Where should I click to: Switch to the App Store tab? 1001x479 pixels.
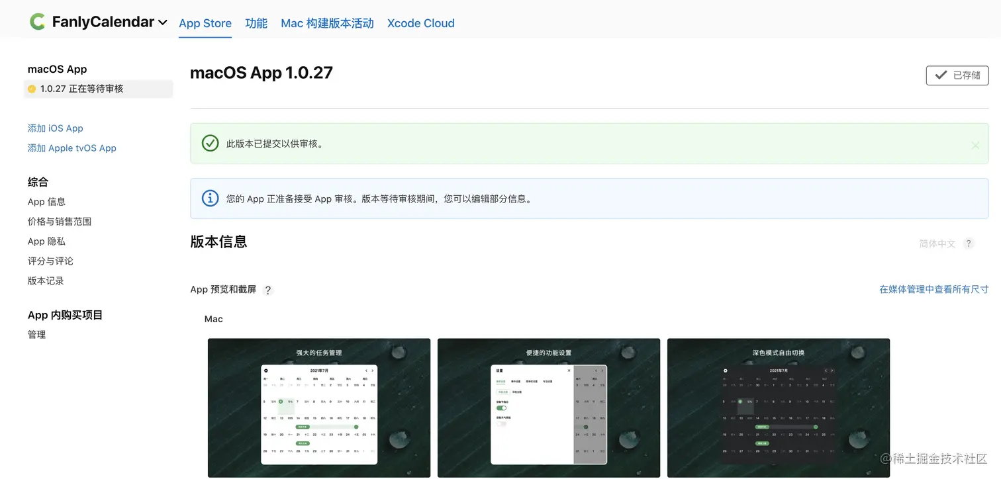(205, 23)
